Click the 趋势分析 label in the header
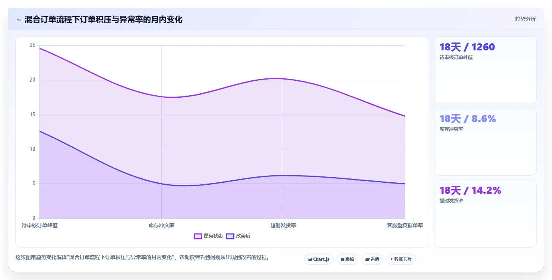 [525, 19]
